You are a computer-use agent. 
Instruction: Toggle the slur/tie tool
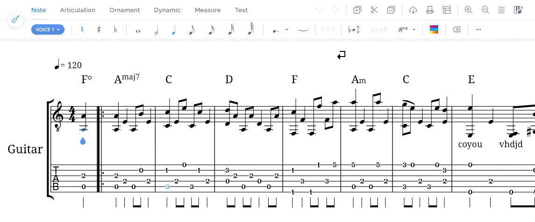pyautogui.click(x=303, y=29)
